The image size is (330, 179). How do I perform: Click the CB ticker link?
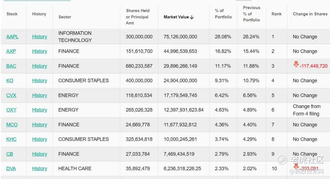coord(10,154)
